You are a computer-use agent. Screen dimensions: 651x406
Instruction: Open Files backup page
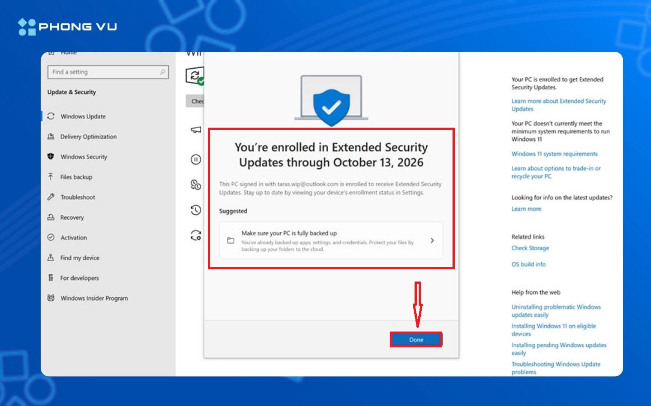76,177
